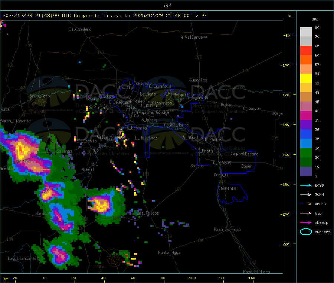Viewport: 334px width, 283px height.
Task: Click the V_Atuel map label
Action: coord(191,138)
